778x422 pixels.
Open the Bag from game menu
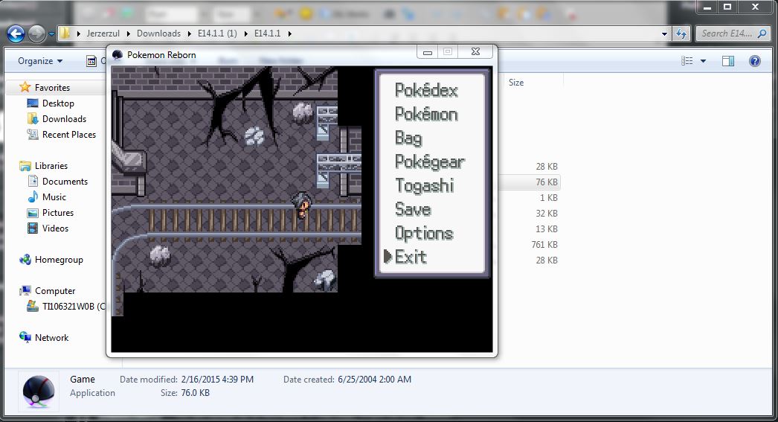[408, 138]
